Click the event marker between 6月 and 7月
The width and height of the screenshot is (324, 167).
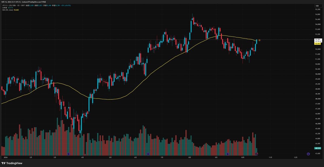148,154
